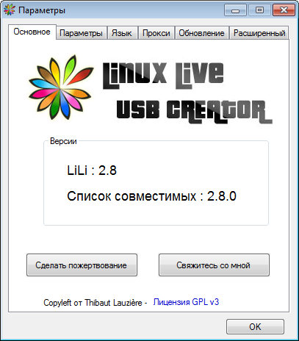Go to the Прокси tab
Image resolution: width=299 pixels, height=341 pixels.
[x=156, y=33]
